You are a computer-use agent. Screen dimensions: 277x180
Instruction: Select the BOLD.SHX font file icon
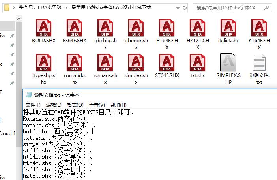click(x=44, y=28)
